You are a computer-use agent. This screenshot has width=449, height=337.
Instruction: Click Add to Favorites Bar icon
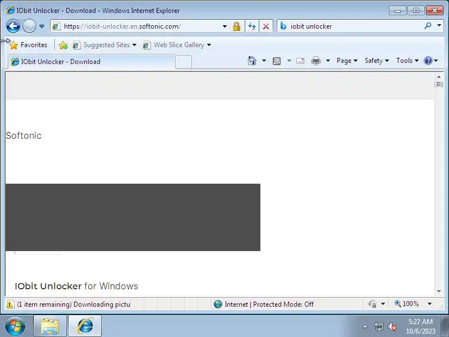pyautogui.click(x=63, y=45)
